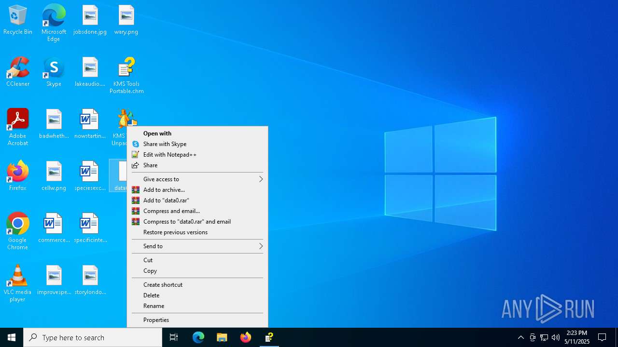Screen dimensions: 618x347
Task: Launch Adobe Acrobat from desktop
Action: point(18,127)
